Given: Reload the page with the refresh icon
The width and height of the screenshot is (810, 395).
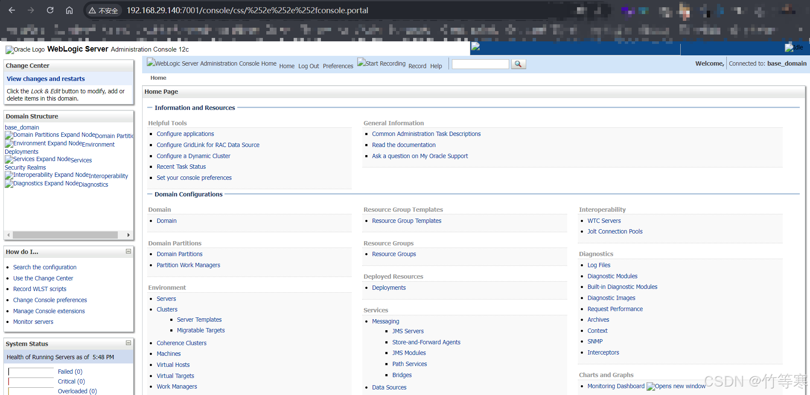Looking at the screenshot, I should (50, 10).
